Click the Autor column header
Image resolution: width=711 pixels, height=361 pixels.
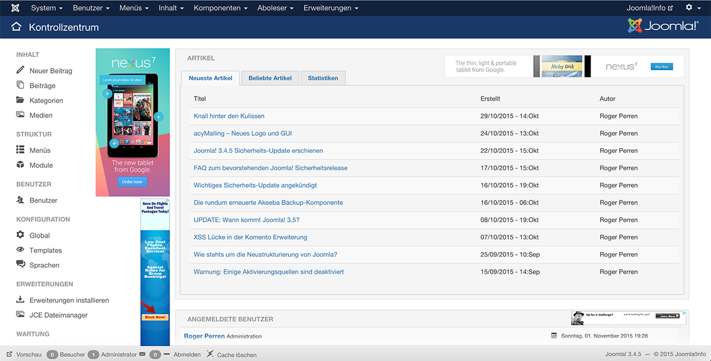(x=607, y=98)
